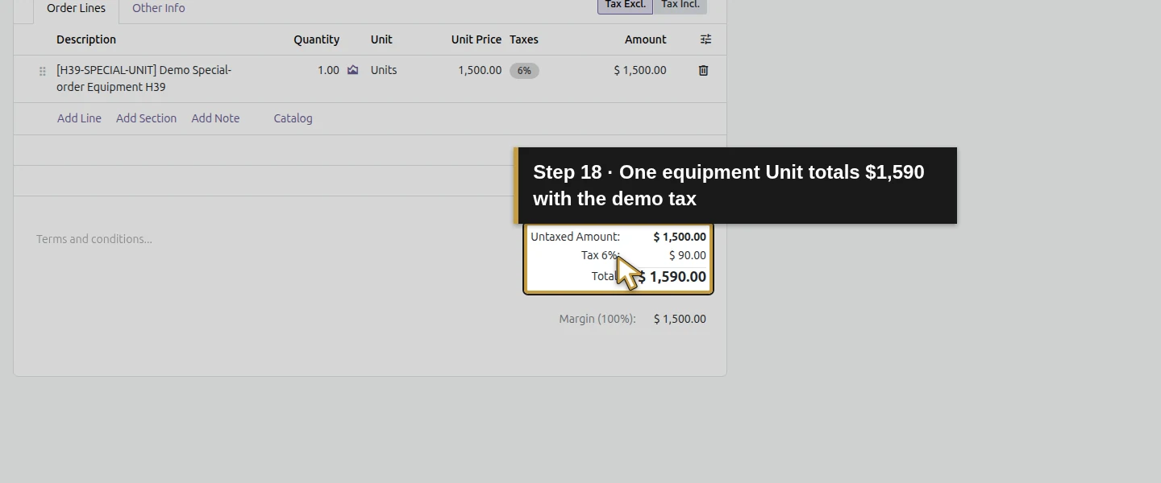This screenshot has height=483, width=1161.
Task: Click the quantity value 1.00
Action: pos(328,70)
